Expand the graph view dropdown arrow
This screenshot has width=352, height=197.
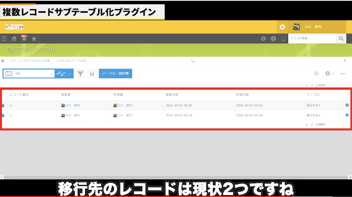tap(70, 73)
